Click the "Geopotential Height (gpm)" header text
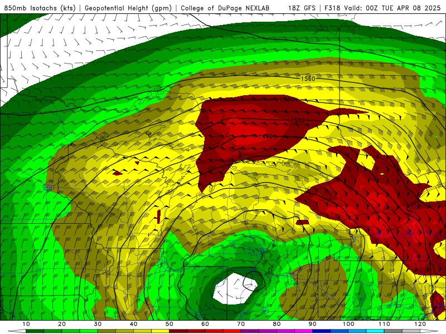The height and width of the screenshot is (334, 446). pyautogui.click(x=128, y=8)
